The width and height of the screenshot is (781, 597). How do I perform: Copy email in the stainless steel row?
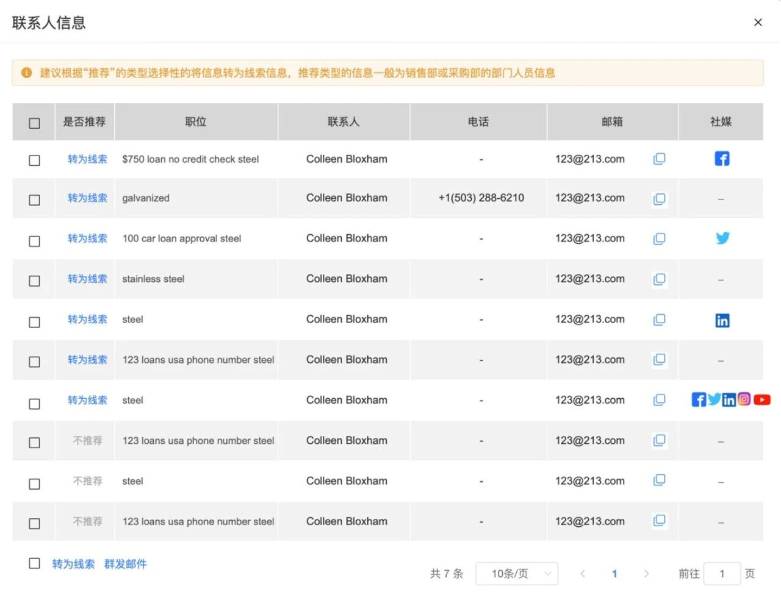pyautogui.click(x=659, y=279)
